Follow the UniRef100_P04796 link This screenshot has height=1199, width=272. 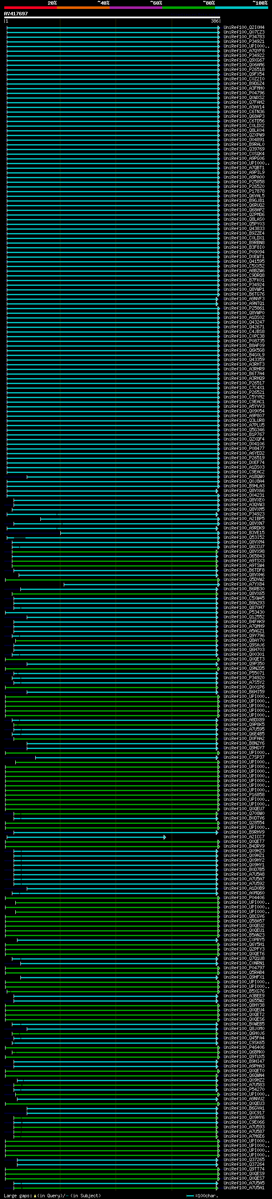(244, 93)
